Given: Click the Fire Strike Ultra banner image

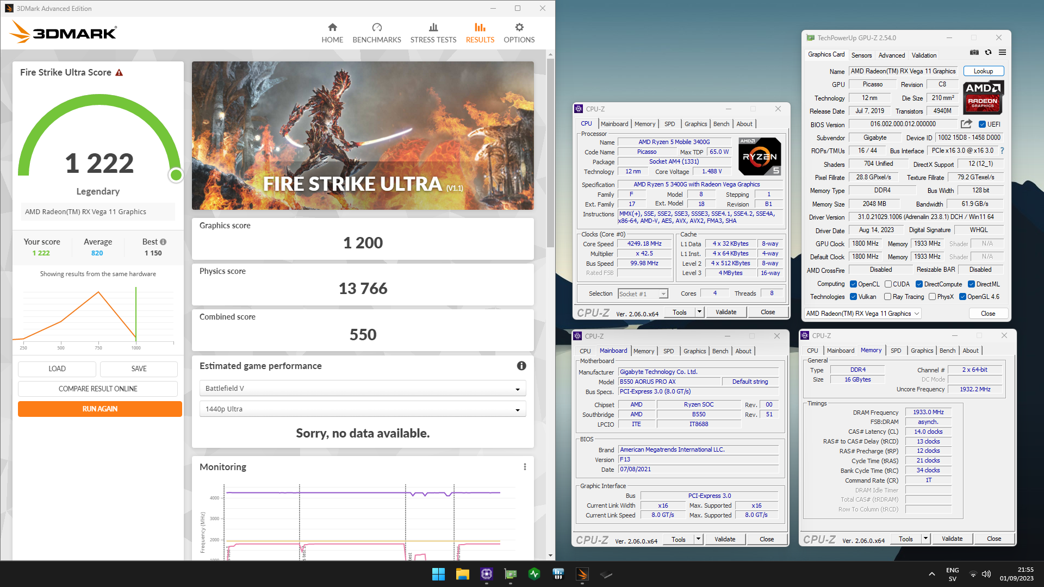Looking at the screenshot, I should (363, 135).
